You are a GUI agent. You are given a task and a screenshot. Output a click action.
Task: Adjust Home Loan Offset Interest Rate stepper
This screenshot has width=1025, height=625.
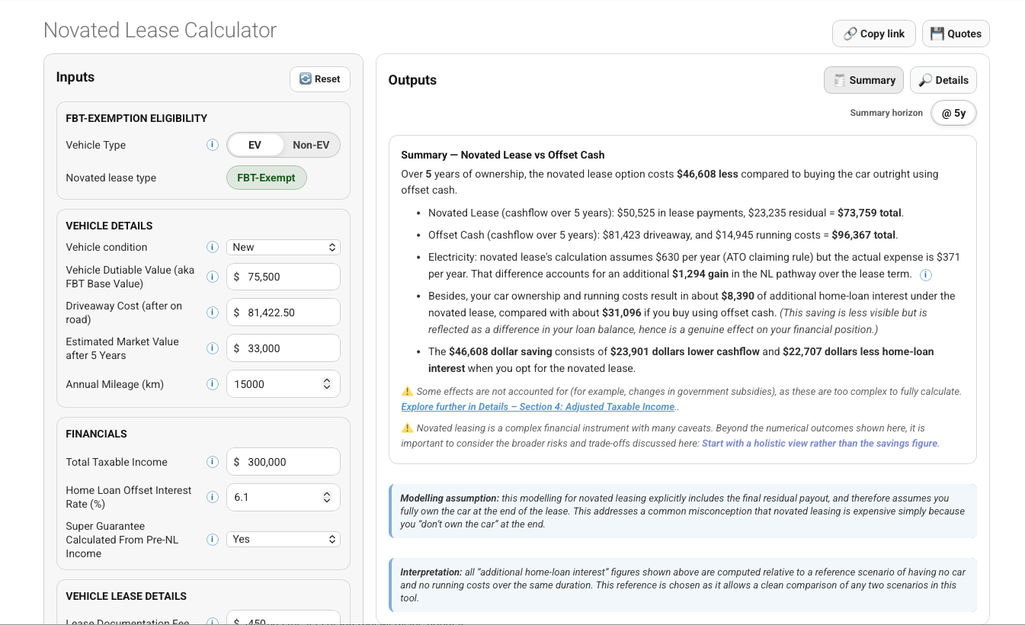point(327,497)
